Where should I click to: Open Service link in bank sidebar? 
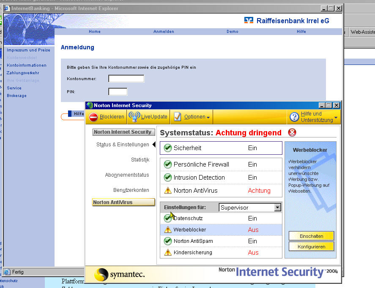pyautogui.click(x=14, y=88)
